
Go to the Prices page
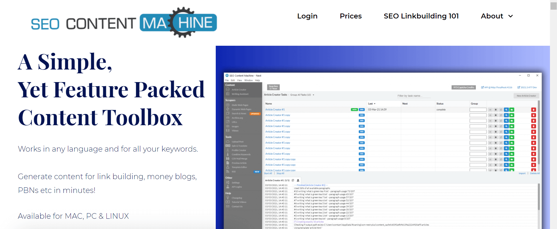tap(351, 16)
